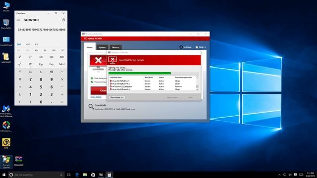The height and width of the screenshot is (178, 317).
Task: Toggle the HYP hyperbolic mode in Calculator
Action: [x=28, y=44]
